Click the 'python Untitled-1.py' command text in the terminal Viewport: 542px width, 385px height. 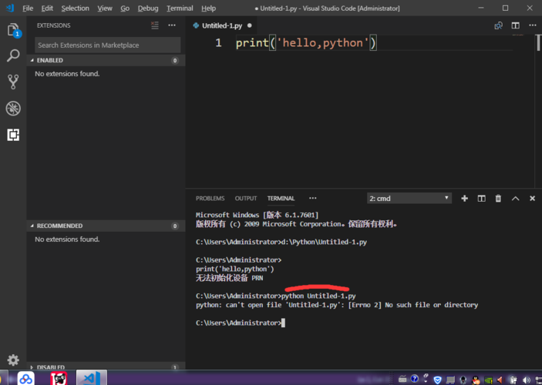click(318, 296)
